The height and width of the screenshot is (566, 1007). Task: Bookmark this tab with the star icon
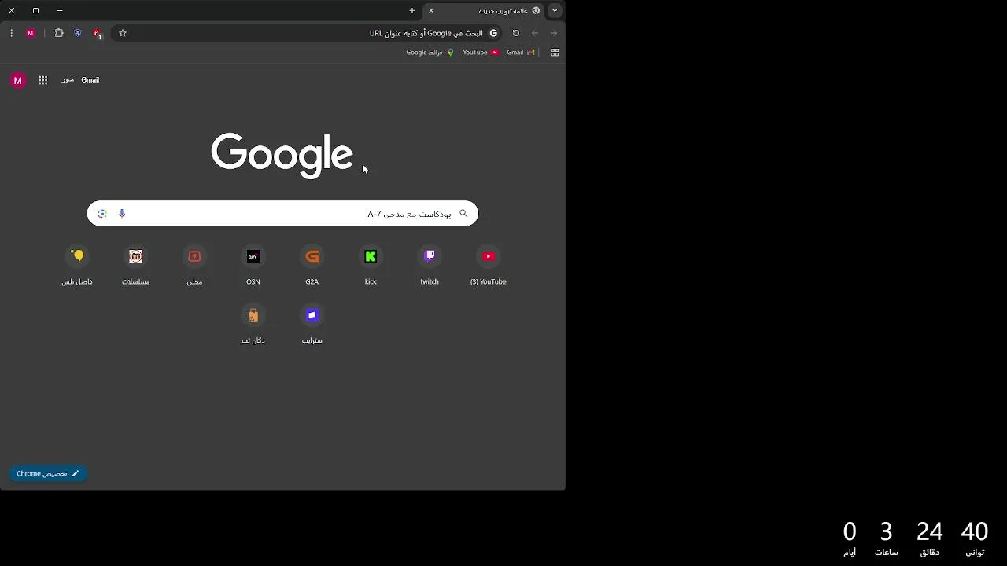tap(123, 33)
